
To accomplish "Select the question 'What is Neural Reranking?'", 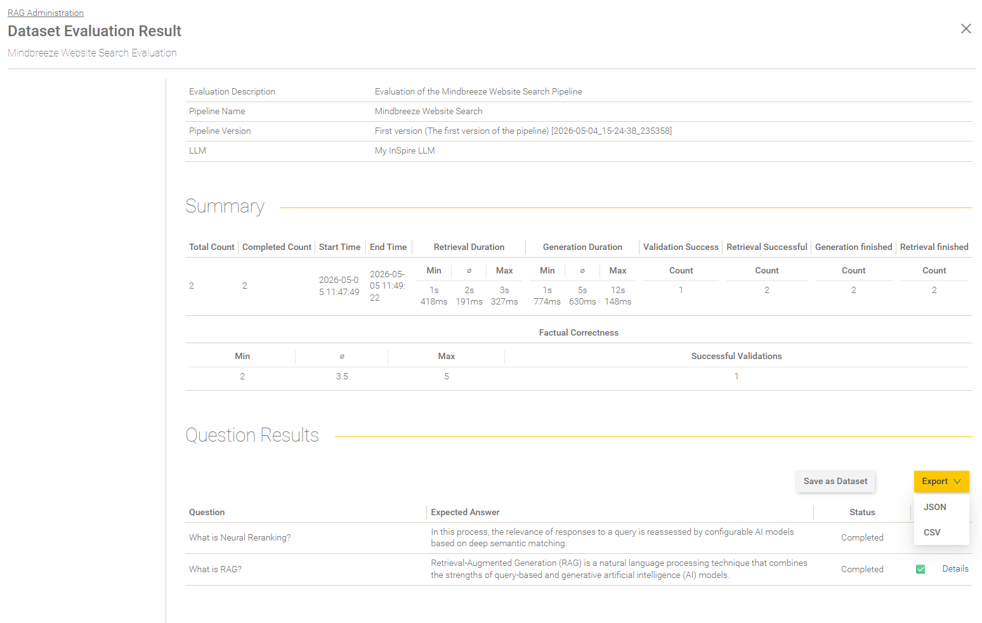I will click(240, 537).
